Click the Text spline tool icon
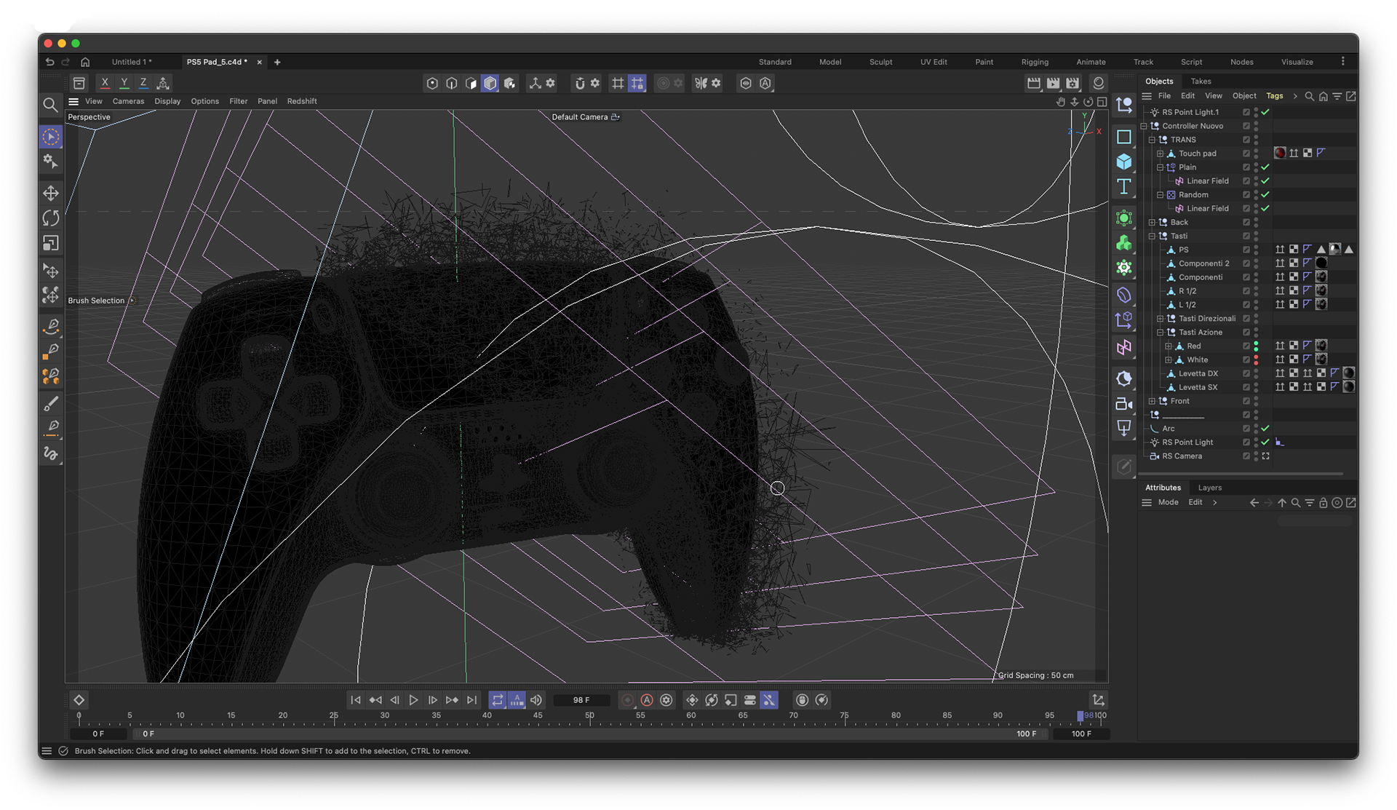The image size is (1397, 810). 1124,186
